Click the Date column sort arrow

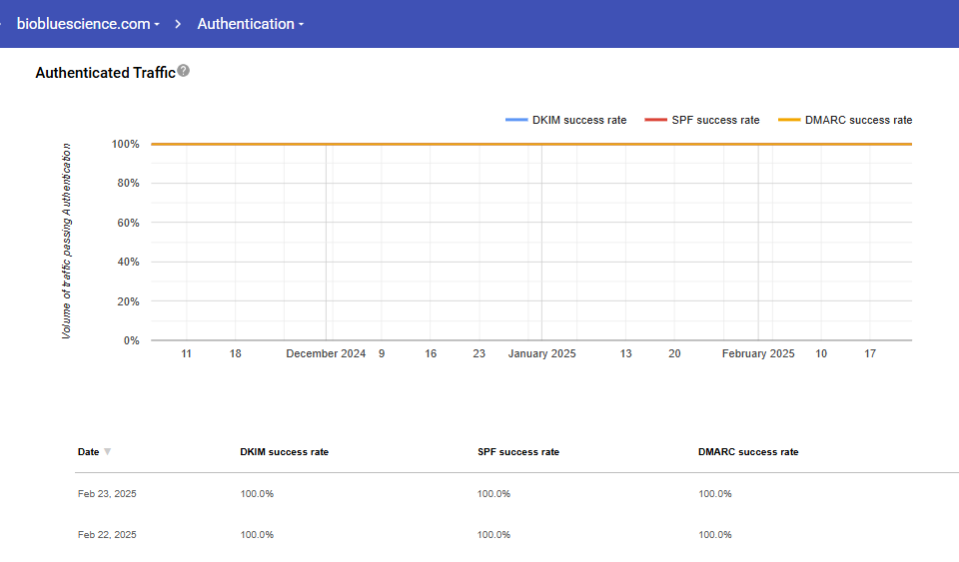tap(108, 452)
